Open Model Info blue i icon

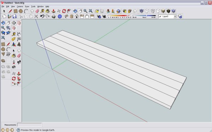(60, 17)
